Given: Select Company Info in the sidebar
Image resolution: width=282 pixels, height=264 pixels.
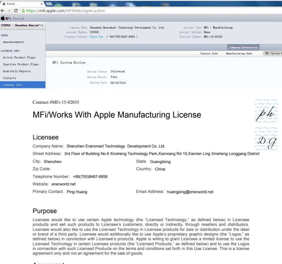Looking at the screenshot, I should [13, 85].
